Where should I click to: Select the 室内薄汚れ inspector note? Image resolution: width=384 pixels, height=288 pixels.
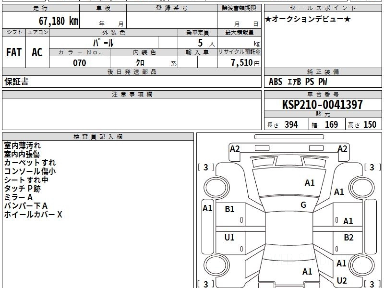click(x=22, y=146)
